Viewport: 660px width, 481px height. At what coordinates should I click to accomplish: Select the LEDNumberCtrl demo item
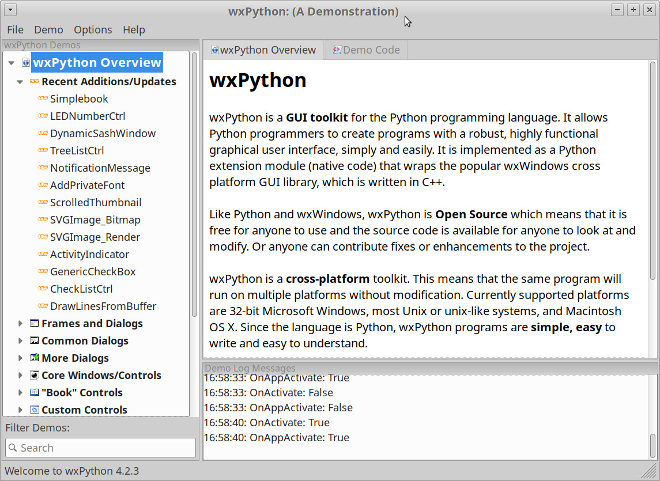(87, 116)
